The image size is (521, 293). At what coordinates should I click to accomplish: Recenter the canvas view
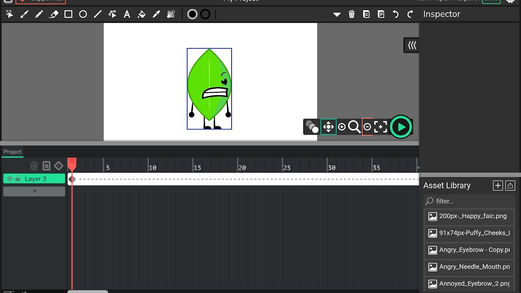click(x=381, y=127)
